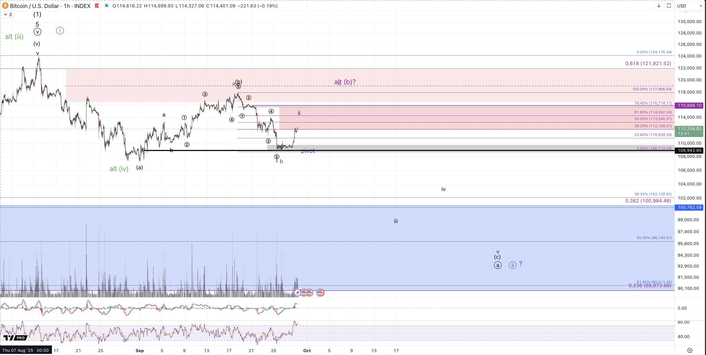Click the down-arrow button in the top right
Viewport: 706px width, 355px height.
click(659, 6)
